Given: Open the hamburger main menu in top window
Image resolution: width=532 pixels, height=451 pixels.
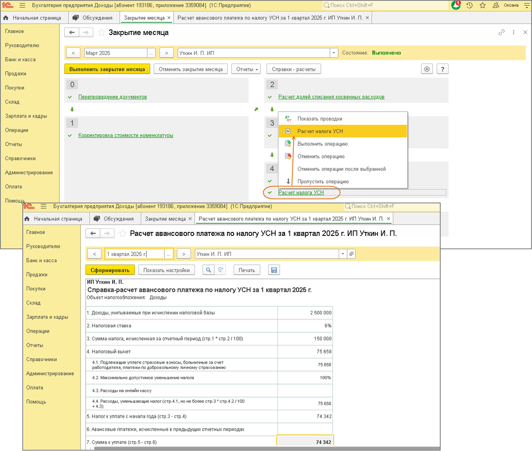Looking at the screenshot, I should [x=23, y=5].
